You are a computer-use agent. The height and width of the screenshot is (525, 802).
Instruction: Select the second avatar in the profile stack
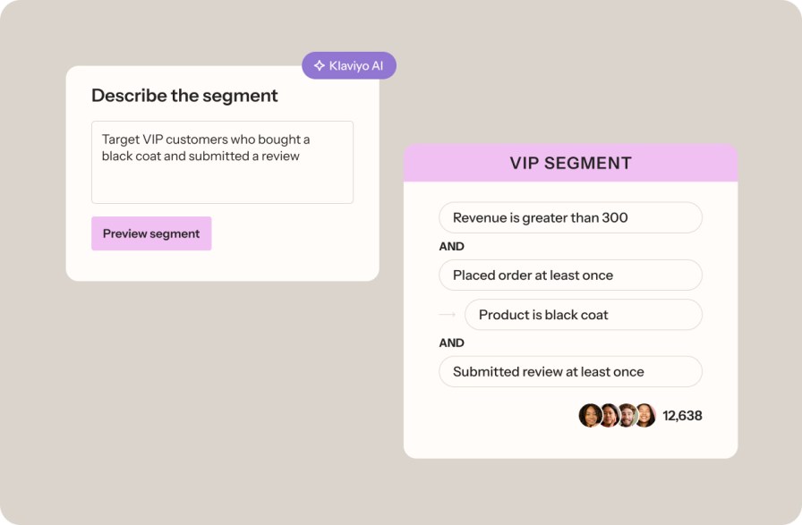point(609,415)
